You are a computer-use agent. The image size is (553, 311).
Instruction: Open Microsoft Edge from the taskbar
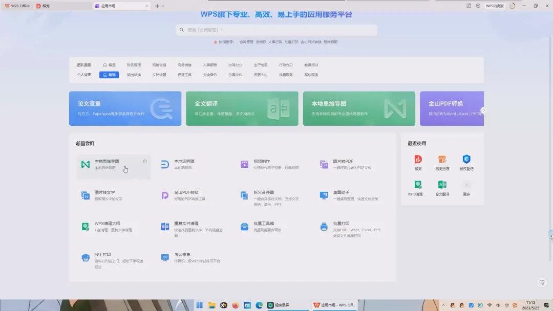click(x=259, y=305)
